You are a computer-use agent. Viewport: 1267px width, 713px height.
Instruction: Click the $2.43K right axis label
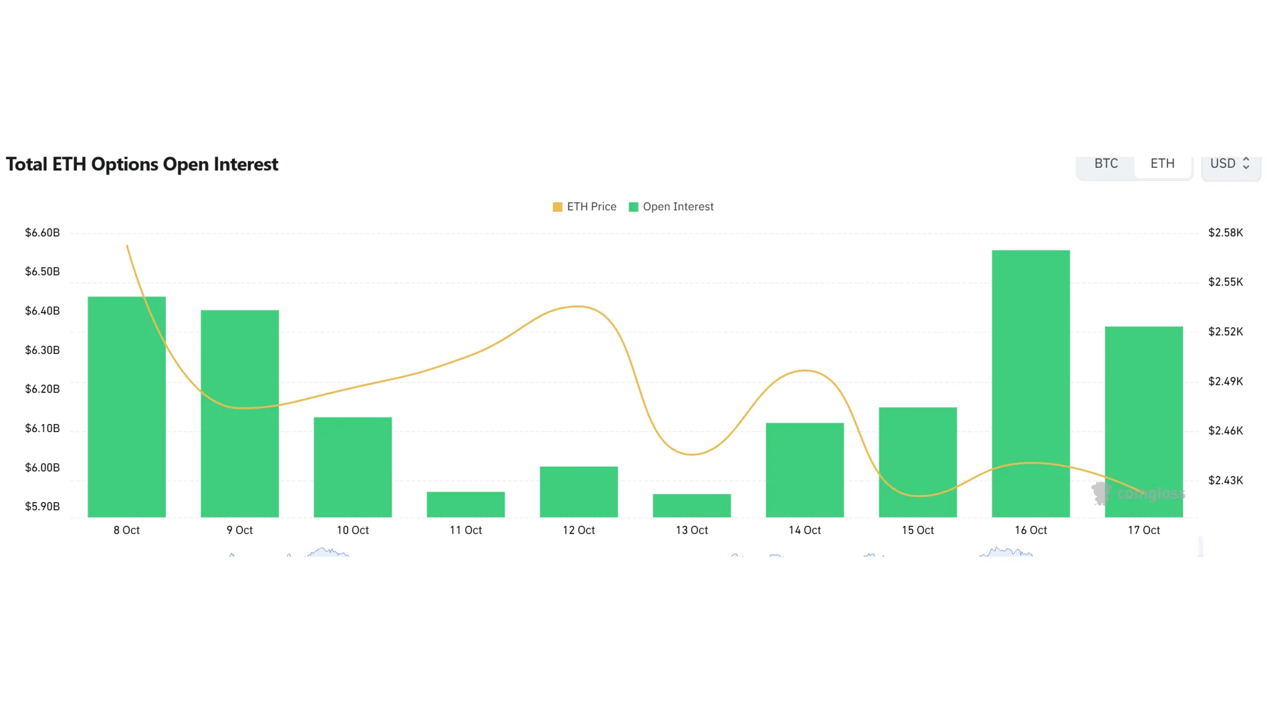(1226, 480)
